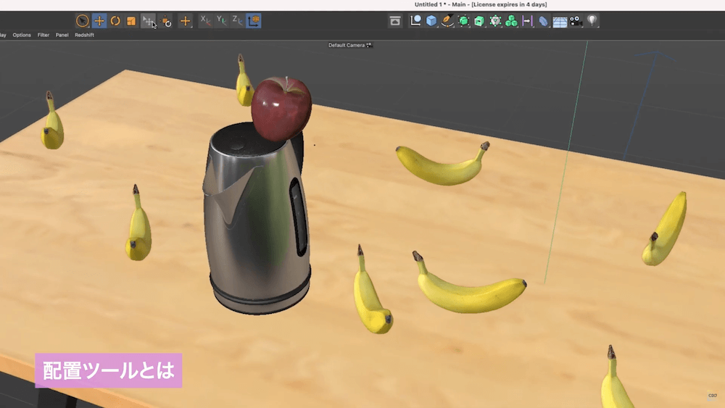Add a Floor environment object
The width and height of the screenshot is (725, 408).
[560, 21]
